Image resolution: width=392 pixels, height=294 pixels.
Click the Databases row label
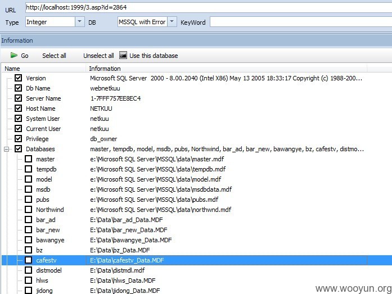(40, 149)
